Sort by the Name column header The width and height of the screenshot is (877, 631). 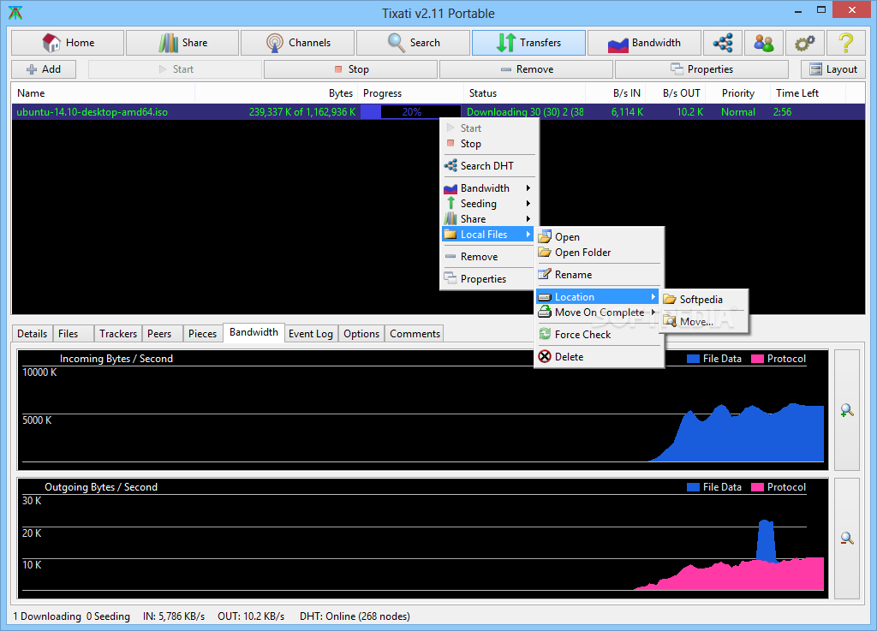click(103, 93)
